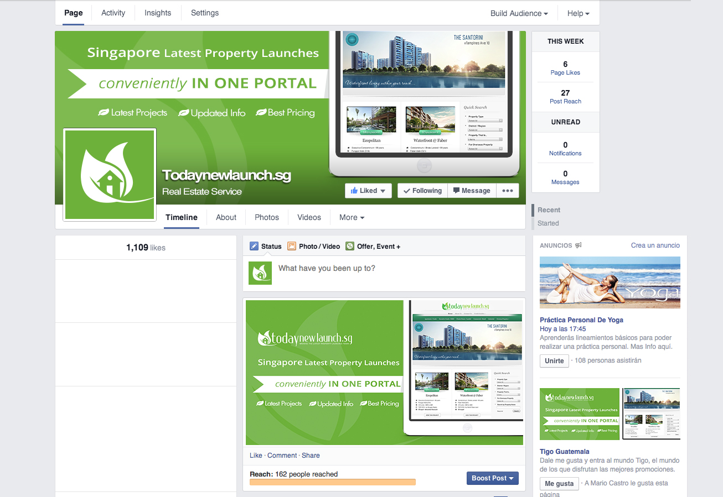Select the Timeline tab
723x497 pixels.
click(x=182, y=217)
